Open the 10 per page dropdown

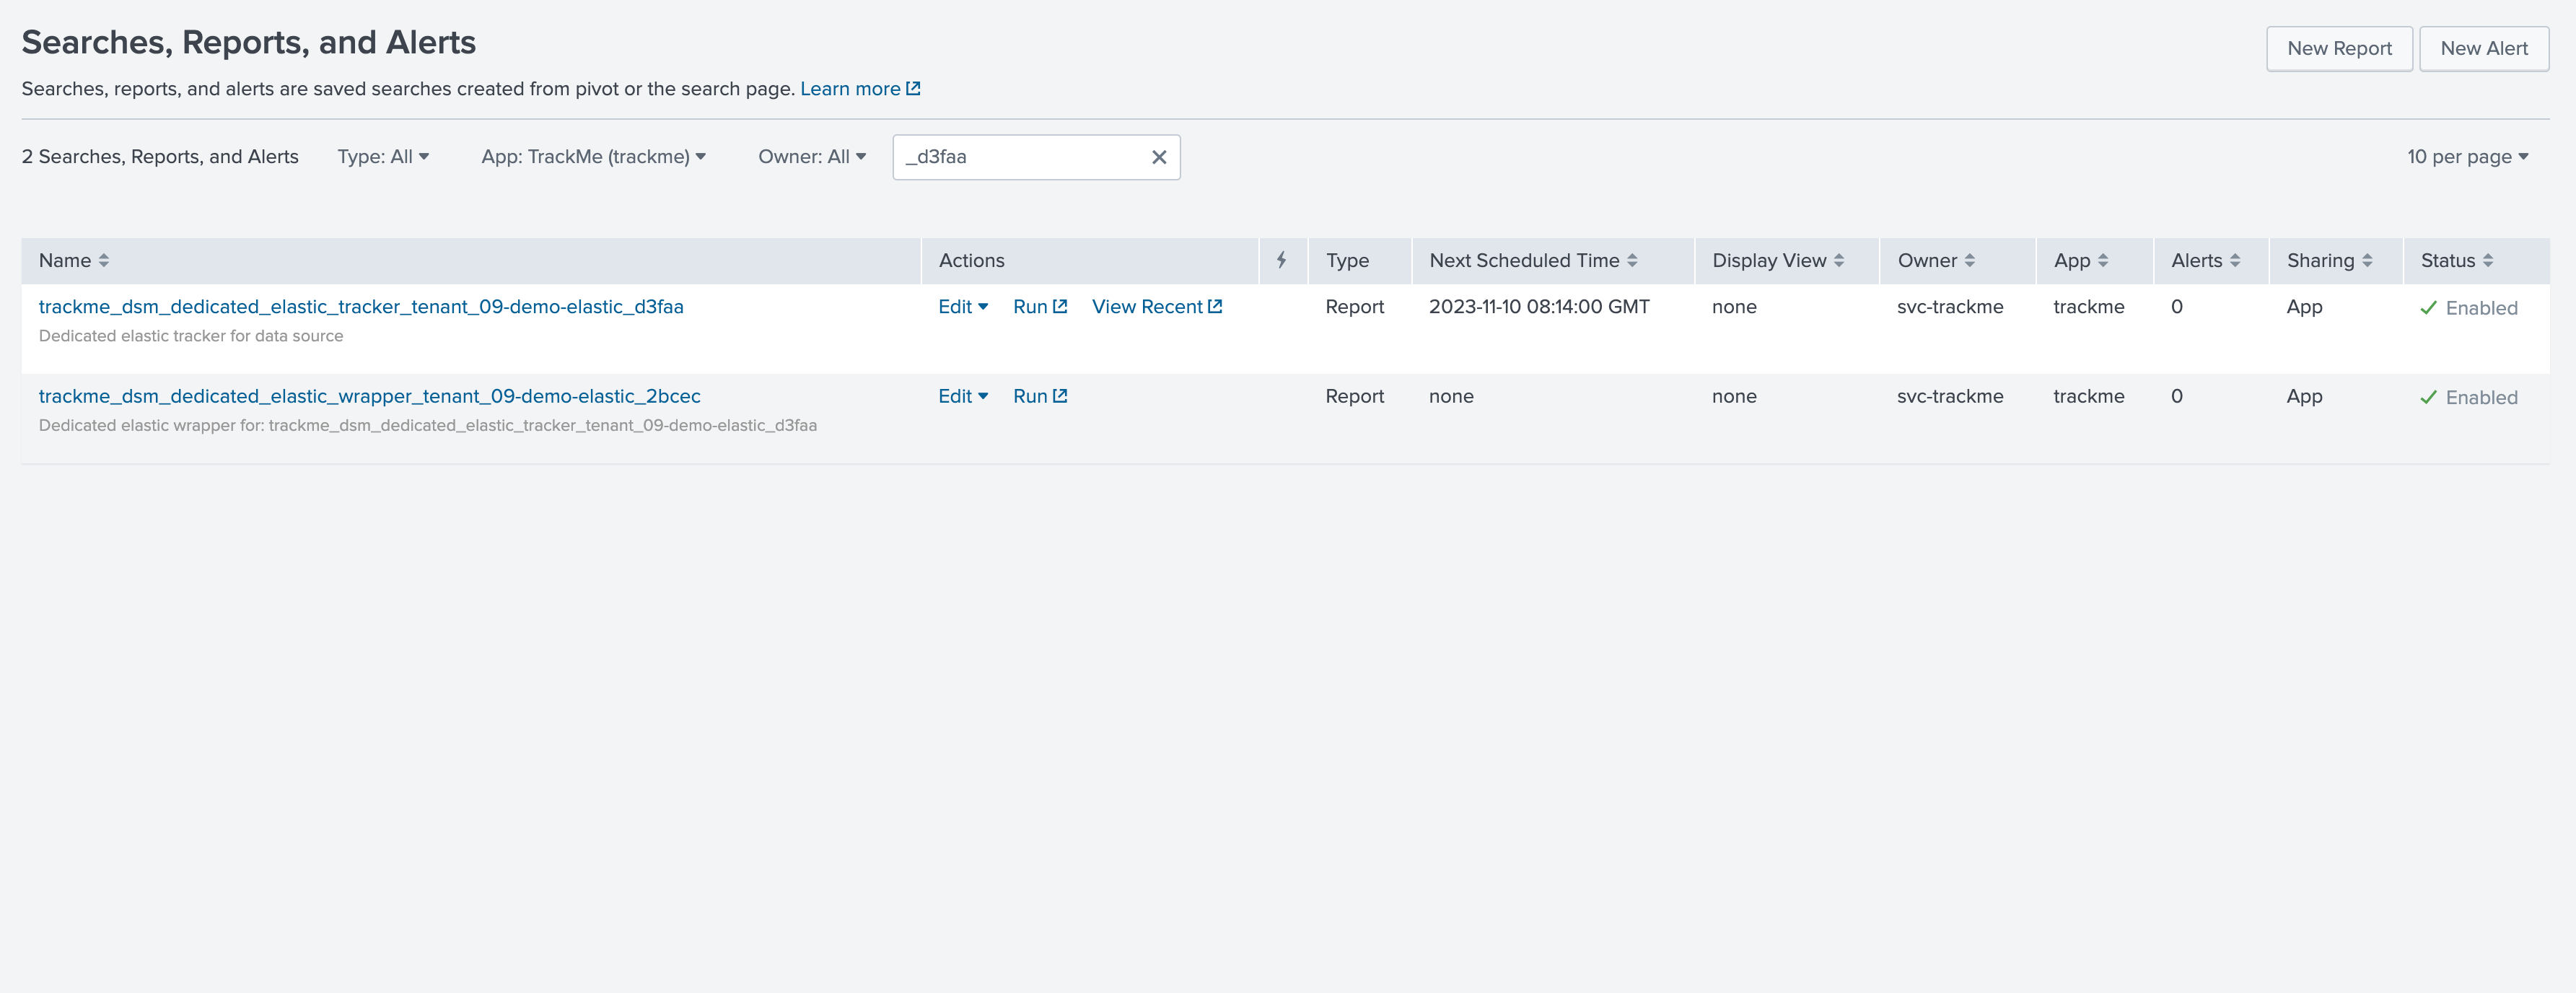pyautogui.click(x=2467, y=157)
